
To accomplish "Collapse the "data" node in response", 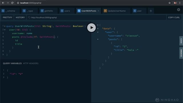I will pyautogui.click(x=98, y=29).
